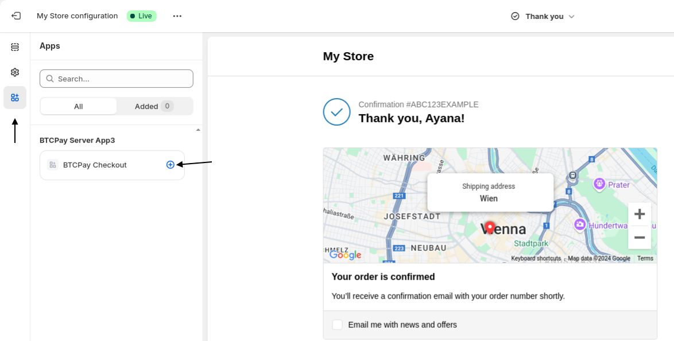Screen dimensions: 674x341
Task: Select the Sections icon in the sidebar
Action: (x=15, y=46)
